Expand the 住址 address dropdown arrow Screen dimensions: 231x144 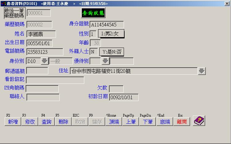(201, 71)
